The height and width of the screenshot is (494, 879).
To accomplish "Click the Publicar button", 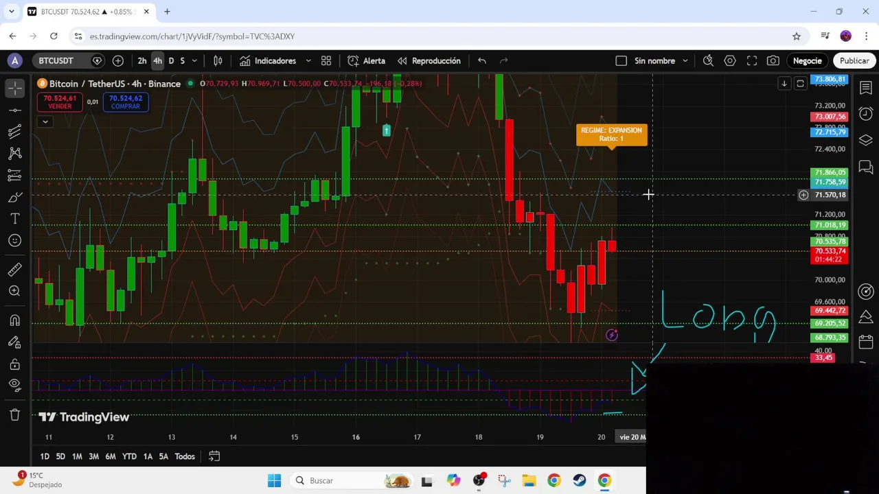I will pos(854,61).
